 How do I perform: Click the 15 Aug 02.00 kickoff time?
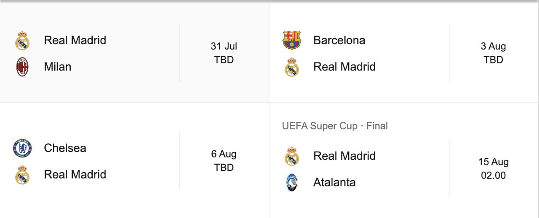click(494, 168)
